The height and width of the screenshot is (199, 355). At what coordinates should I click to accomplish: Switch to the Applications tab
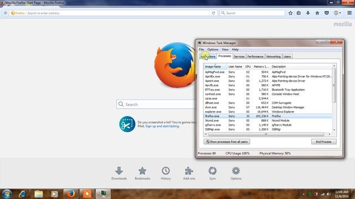point(207,56)
